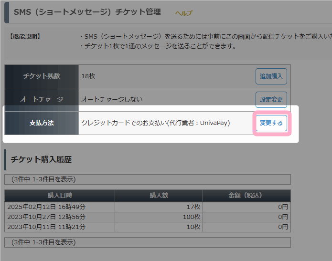Select the チケット残数 header cell
The width and height of the screenshot is (332, 261).
click(x=42, y=76)
